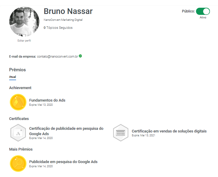Image resolution: width=218 pixels, height=177 pixels.
Task: Click the Expira: Mai 13, 2021 date
Action: pyautogui.click(x=143, y=135)
